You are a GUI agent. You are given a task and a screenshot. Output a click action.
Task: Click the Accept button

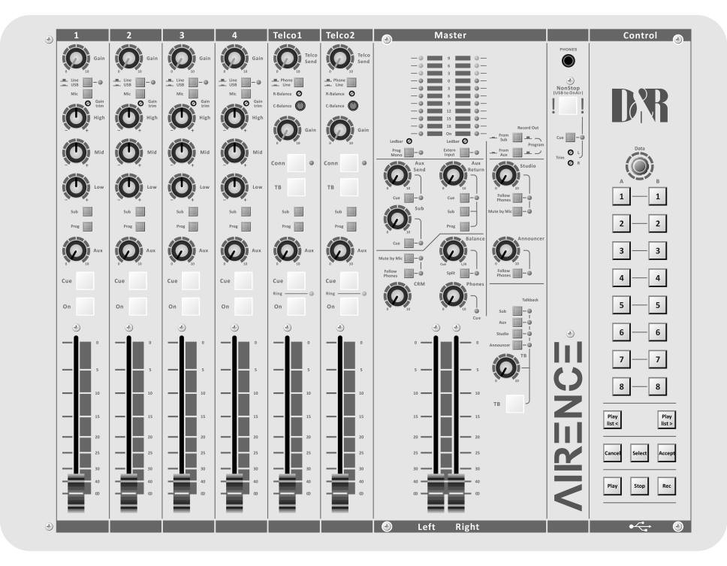pyautogui.click(x=667, y=453)
